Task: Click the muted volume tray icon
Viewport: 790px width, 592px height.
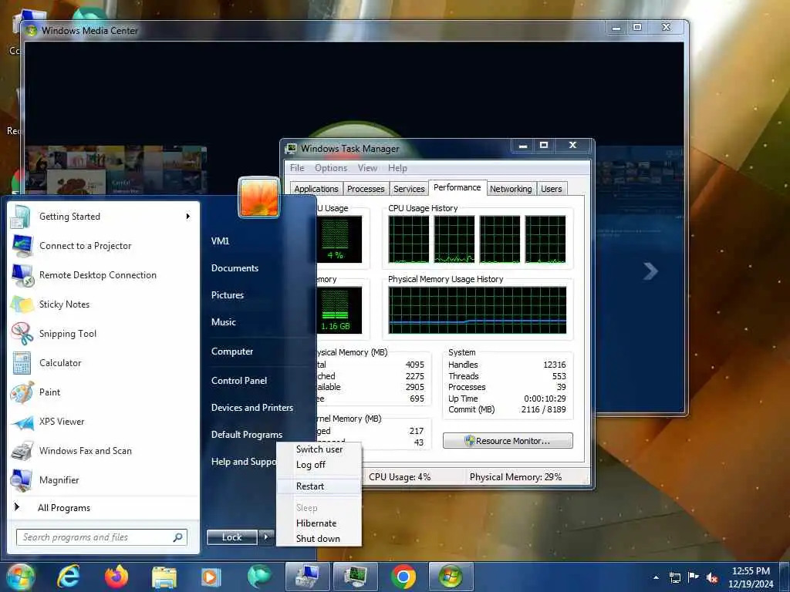Action: [x=712, y=577]
